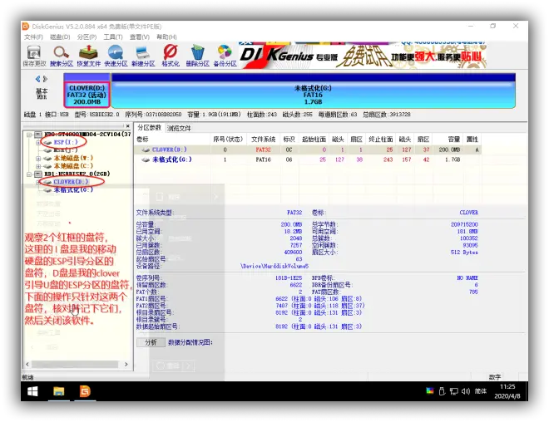549x422 pixels.
Task: Select CLOVER(D:) in the disk tree
Action: pyautogui.click(x=71, y=182)
